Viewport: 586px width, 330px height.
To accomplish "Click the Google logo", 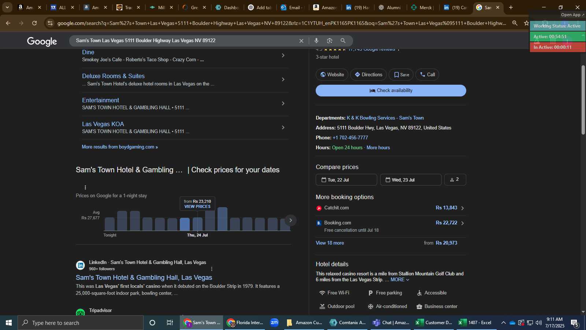I will click(x=42, y=41).
